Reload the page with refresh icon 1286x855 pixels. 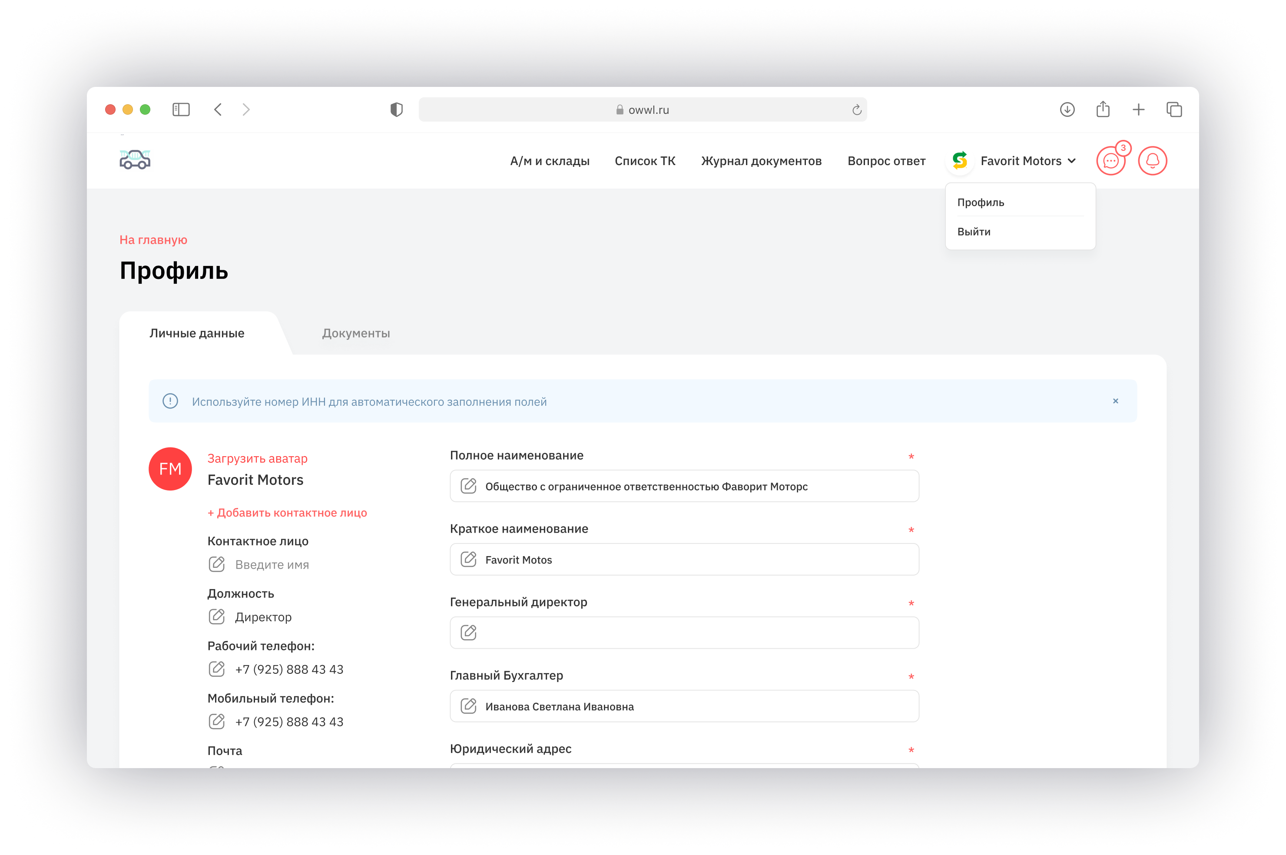pos(856,110)
